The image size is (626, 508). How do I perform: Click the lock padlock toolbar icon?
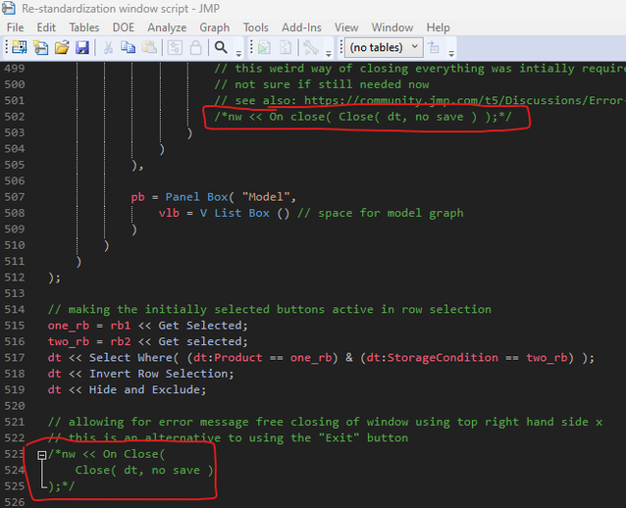[x=195, y=47]
